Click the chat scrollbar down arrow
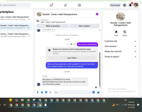Image resolution: width=142 pixels, height=112 pixels. tap(100, 87)
